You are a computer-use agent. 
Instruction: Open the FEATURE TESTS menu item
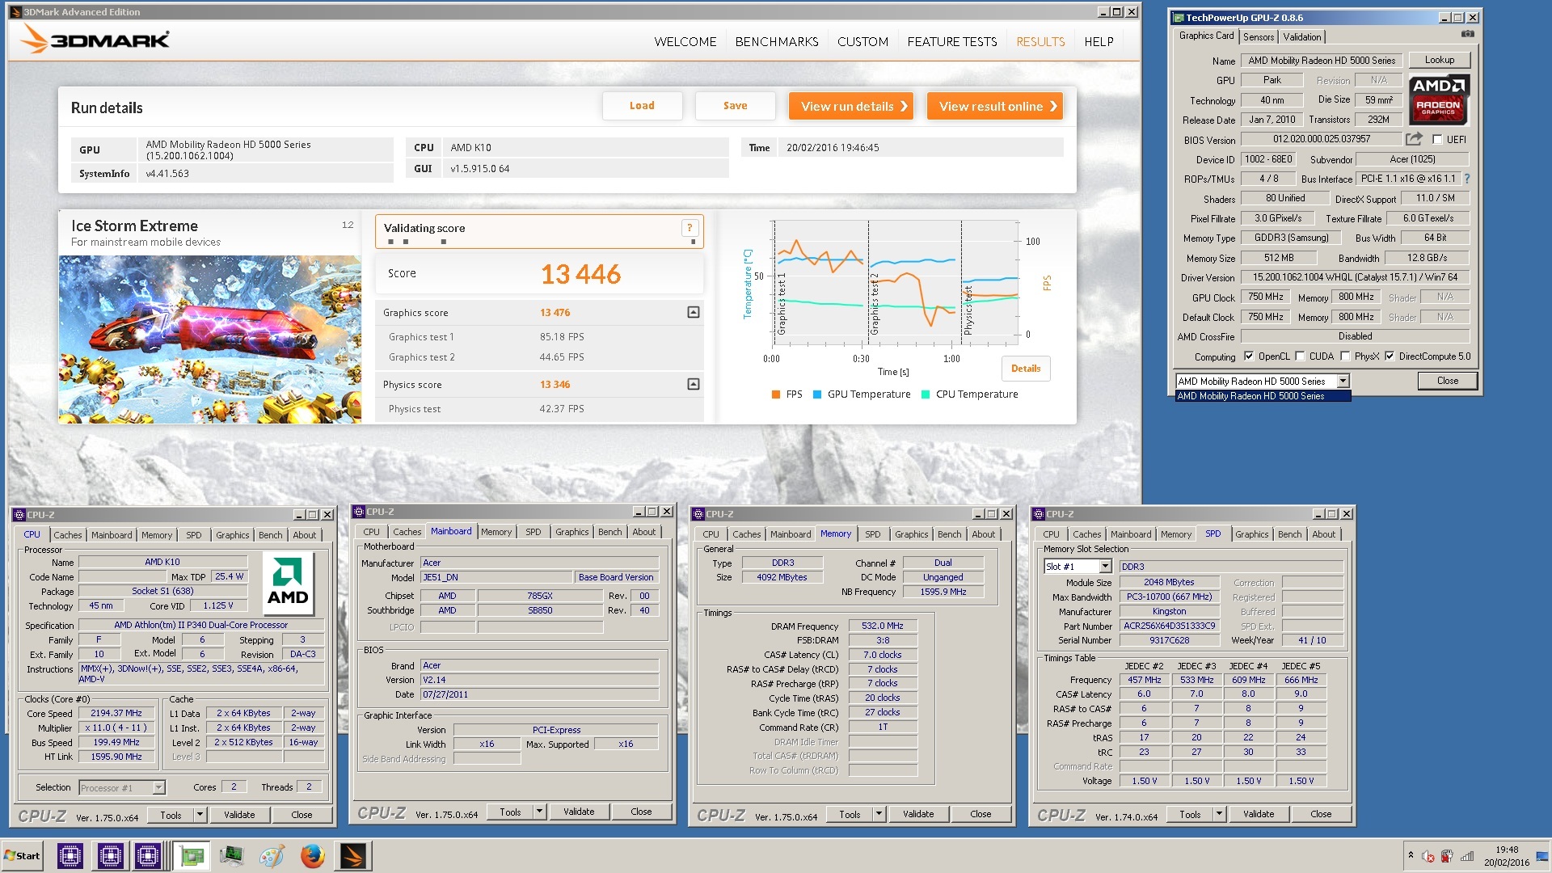951,41
